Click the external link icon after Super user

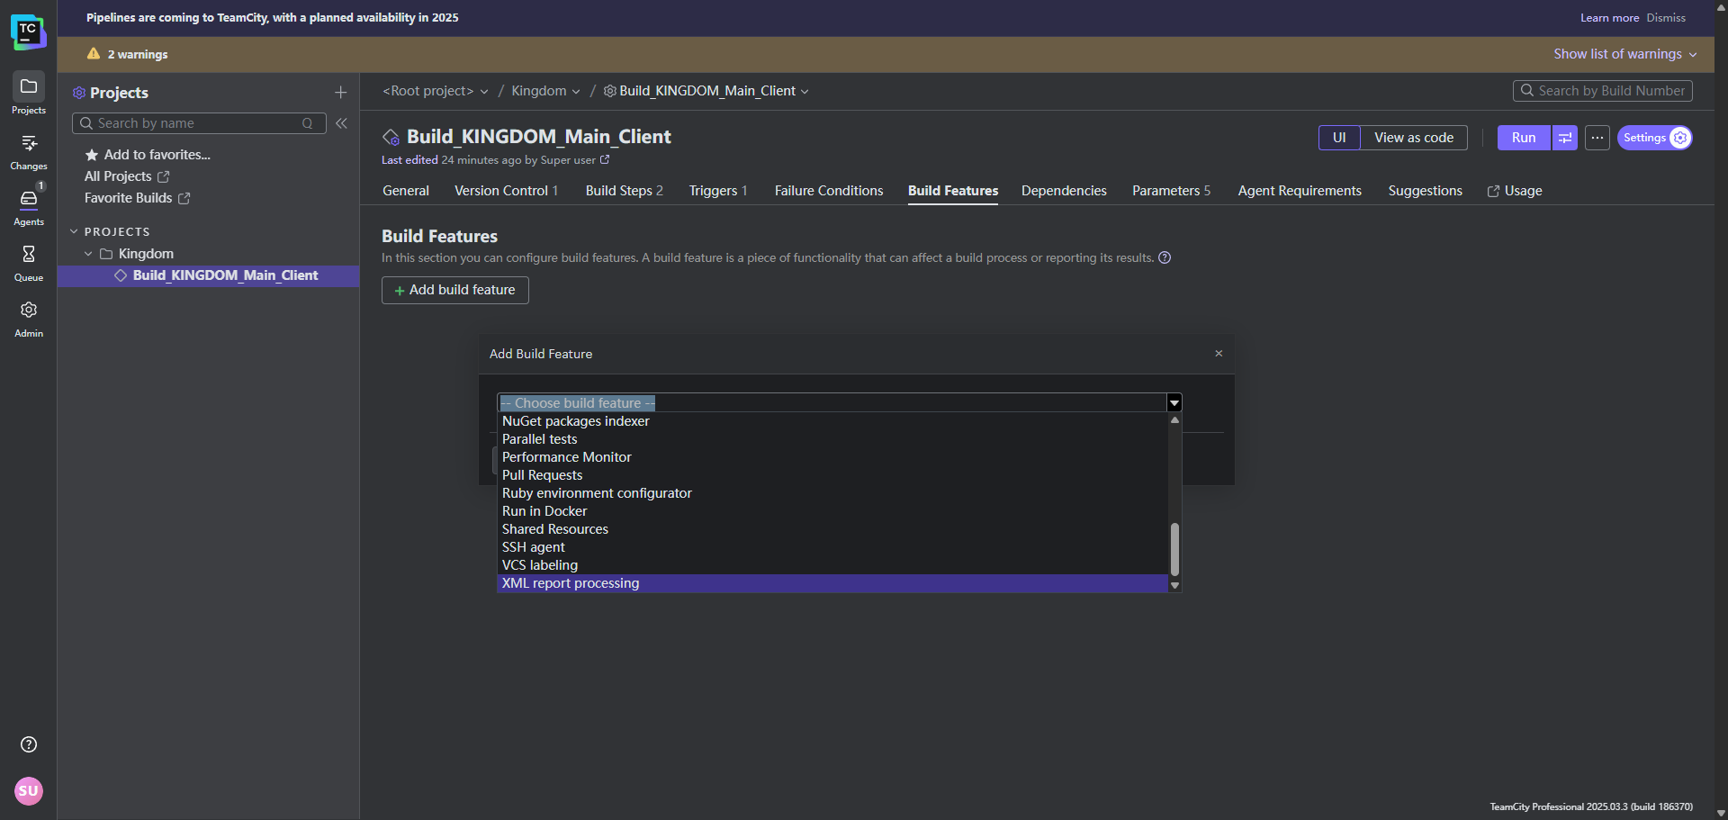[605, 159]
